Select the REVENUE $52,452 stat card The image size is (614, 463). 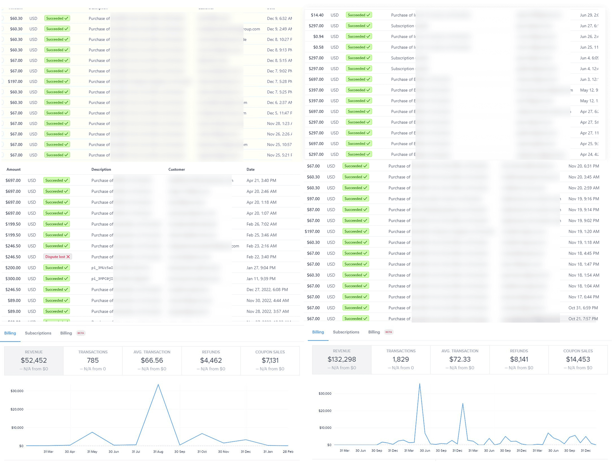[x=34, y=361]
